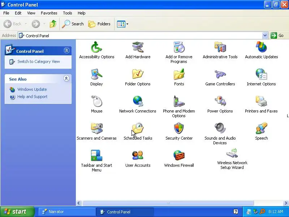289x217 pixels.
Task: Open Help and Support link
Action: (32, 97)
